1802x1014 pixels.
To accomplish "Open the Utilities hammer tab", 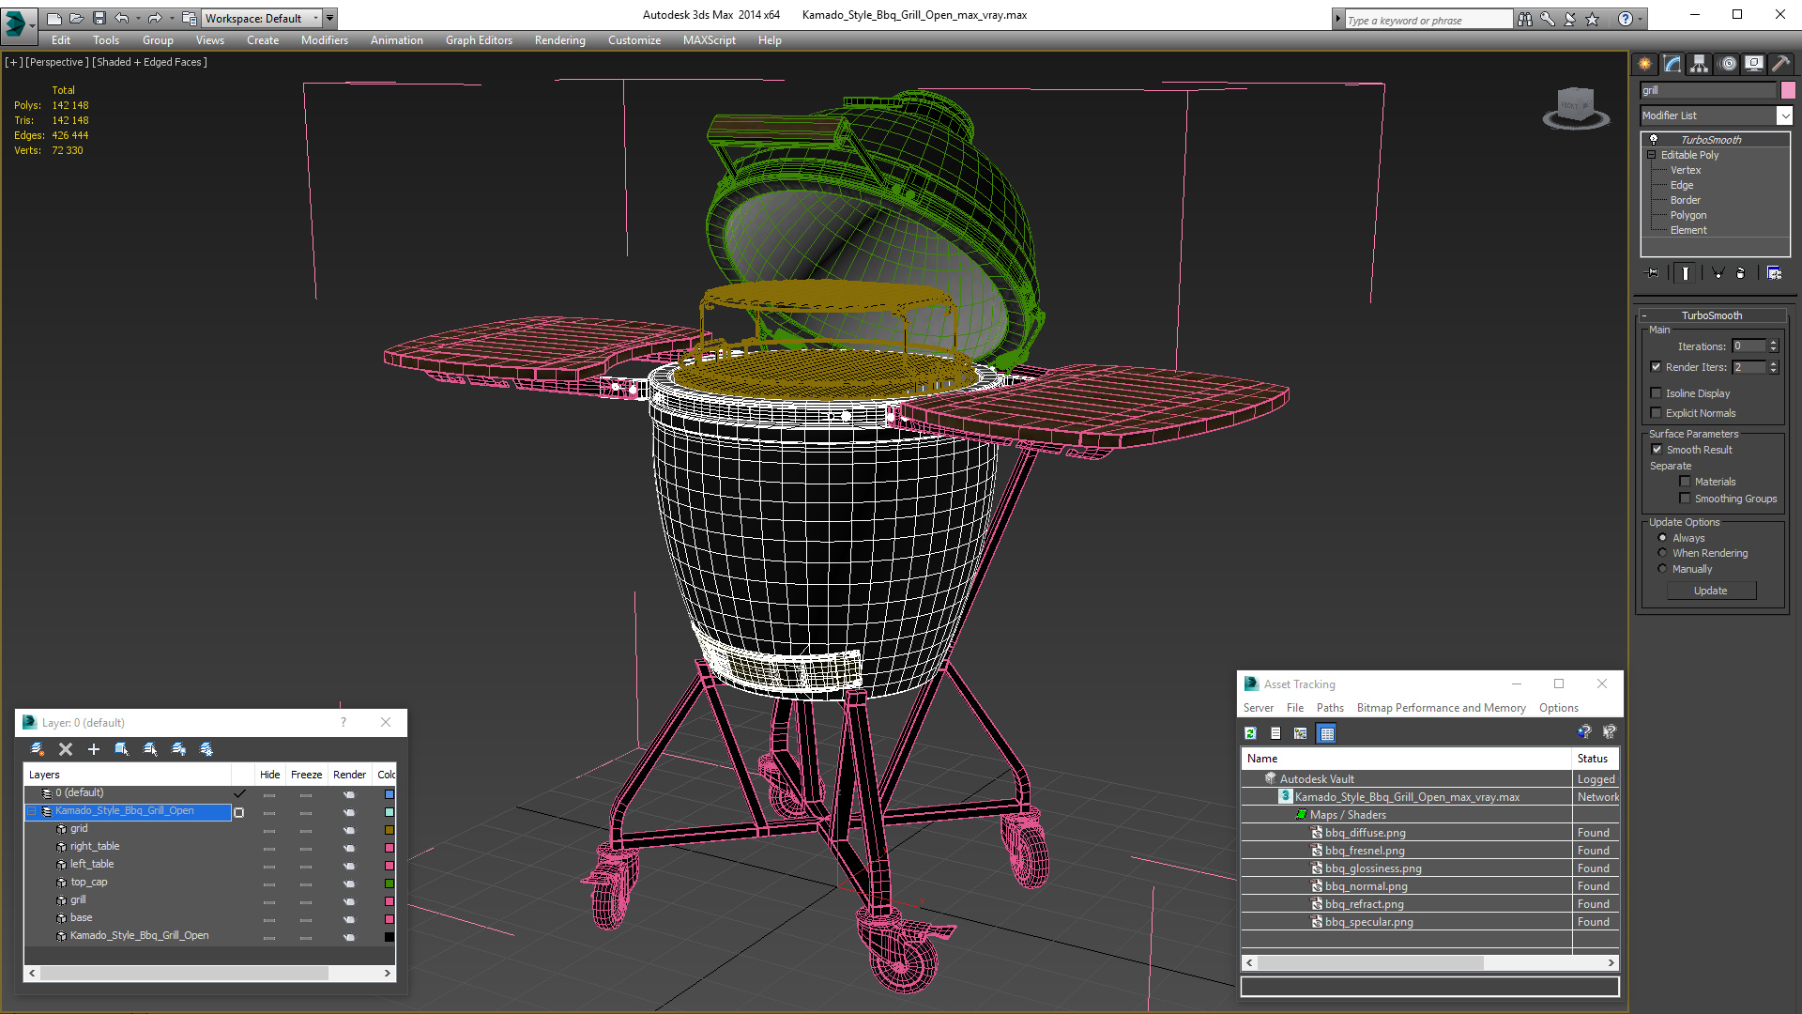I will pos(1780,64).
